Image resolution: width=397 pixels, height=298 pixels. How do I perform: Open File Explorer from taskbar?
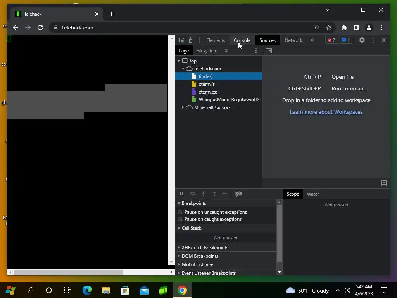coord(106,290)
